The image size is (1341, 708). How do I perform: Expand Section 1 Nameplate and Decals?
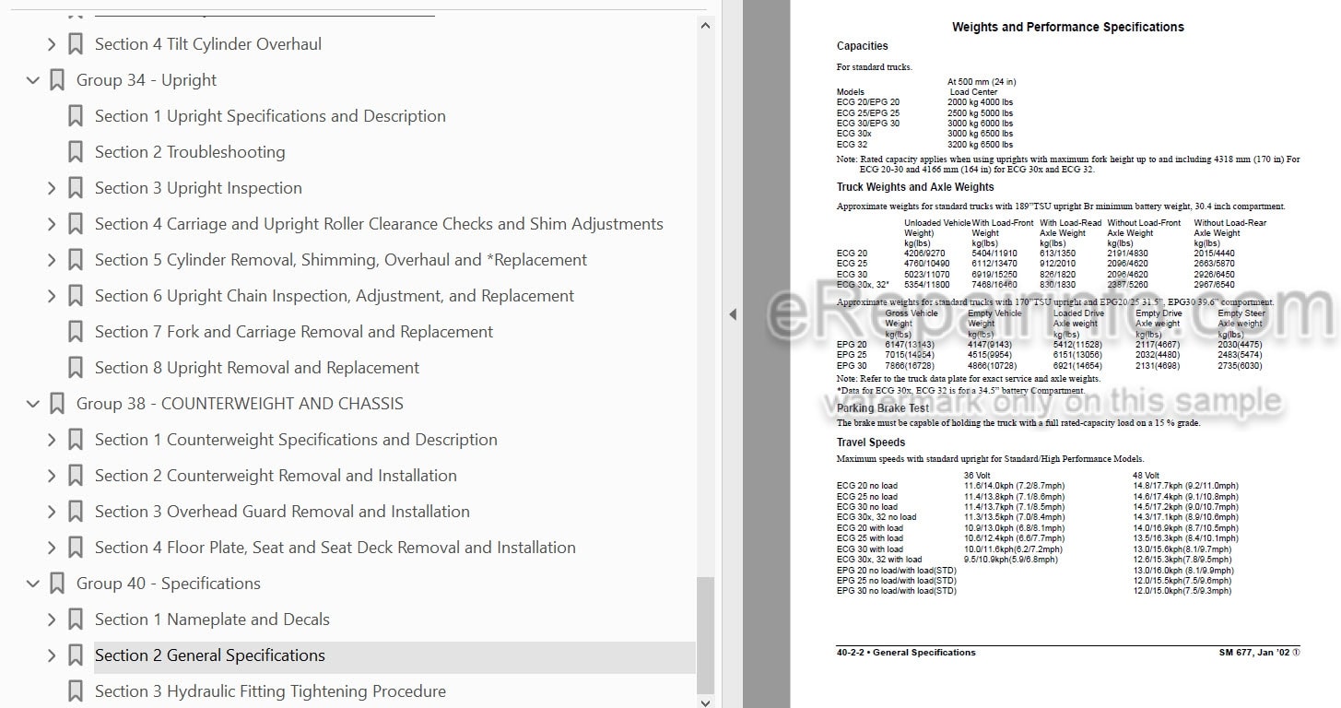coord(52,619)
